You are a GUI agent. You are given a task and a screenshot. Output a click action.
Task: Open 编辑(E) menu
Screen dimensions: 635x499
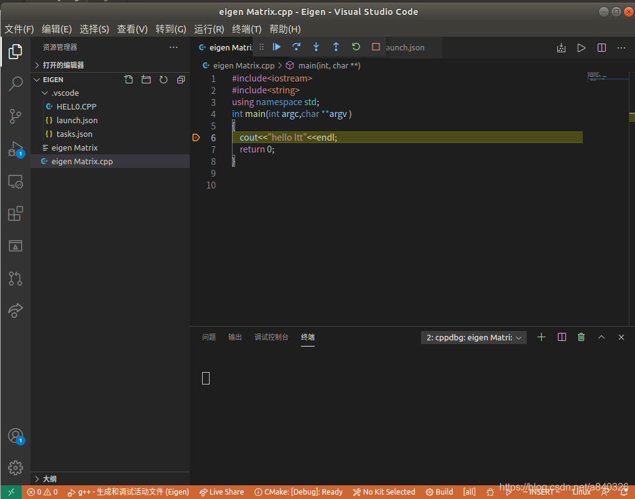click(x=57, y=29)
